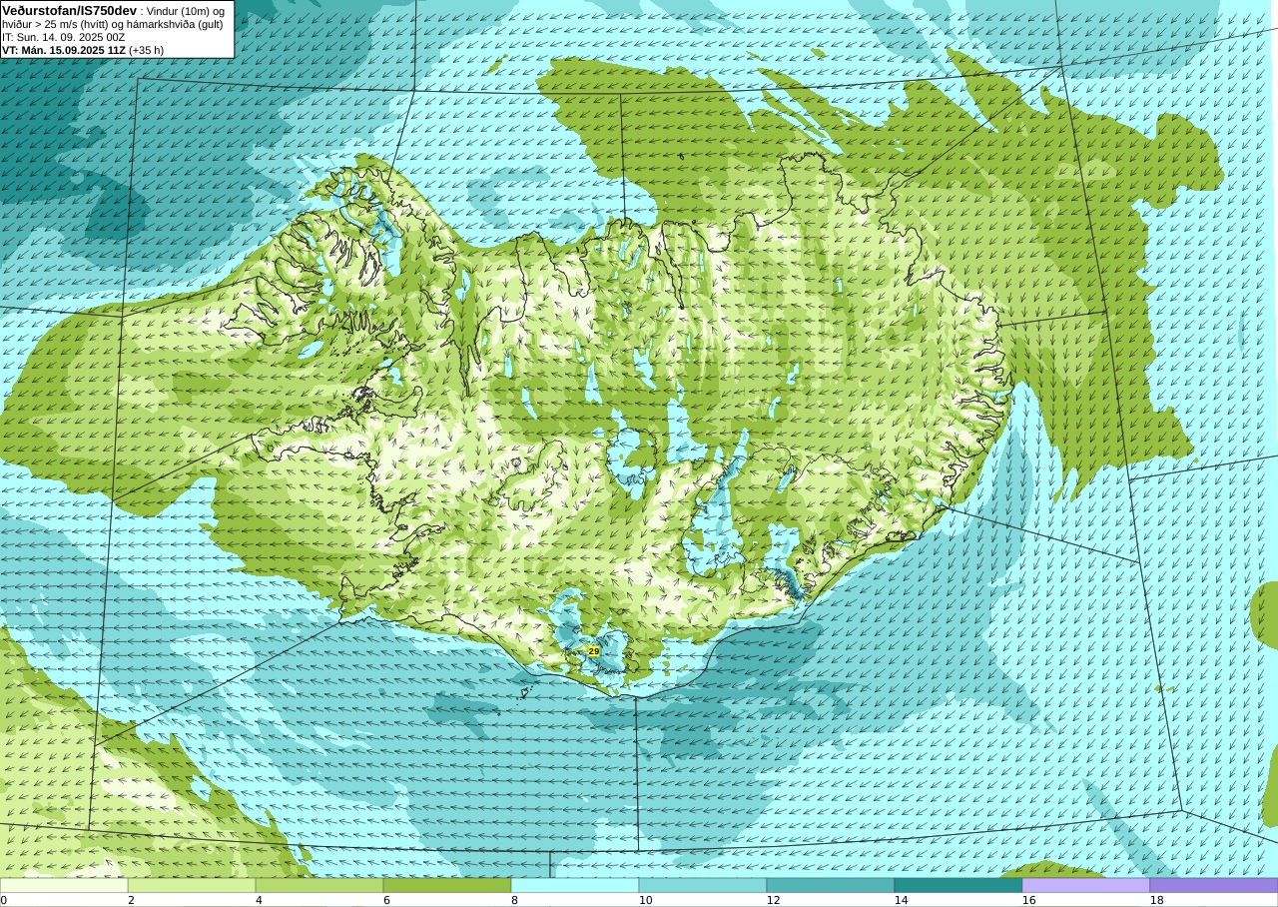
Task: Click the legend tick label 8
Action: (514, 900)
